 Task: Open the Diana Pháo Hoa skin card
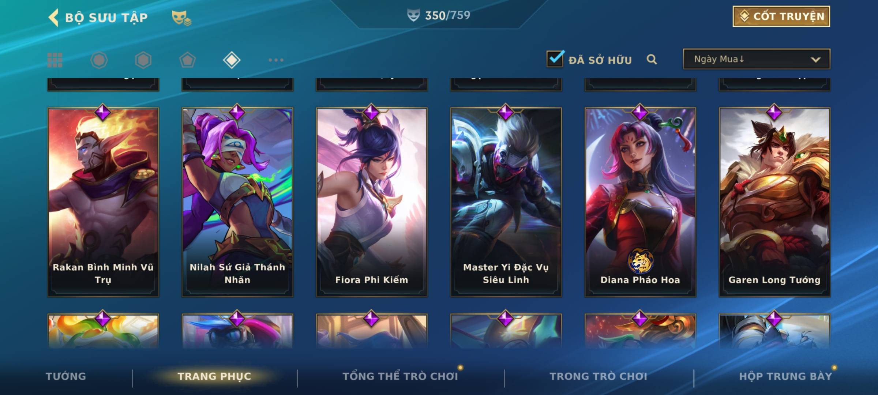[640, 202]
